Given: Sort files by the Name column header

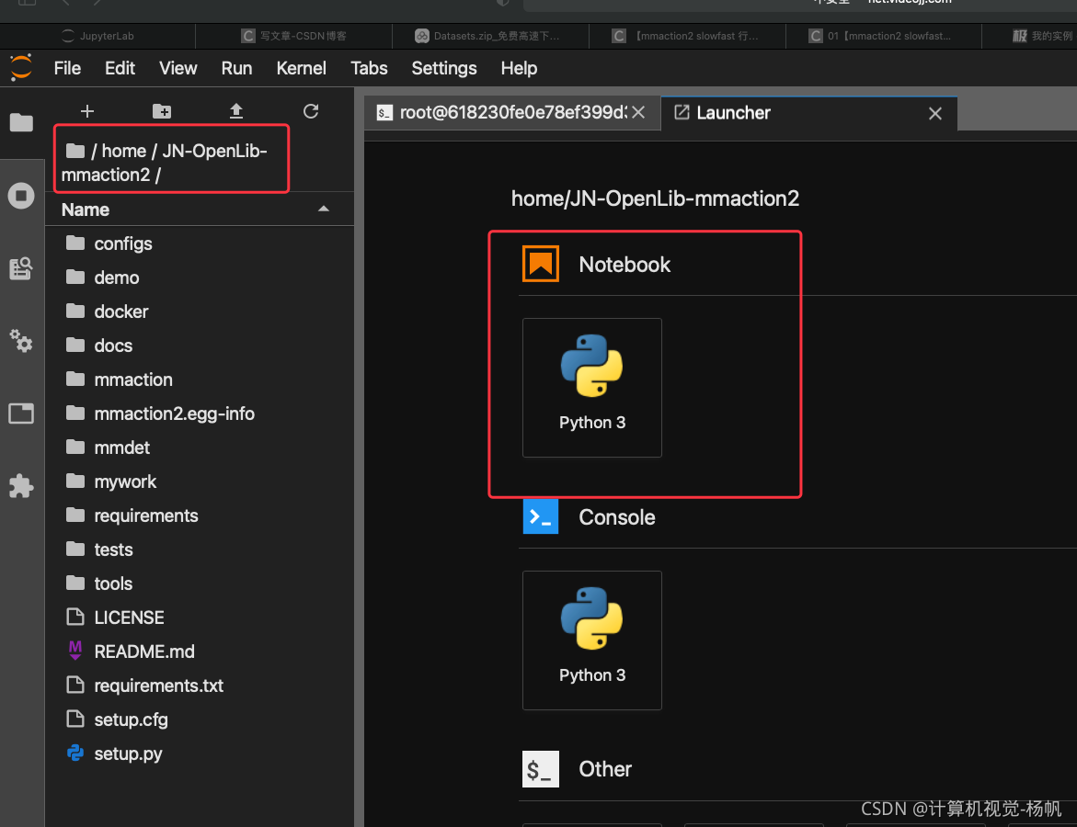Looking at the screenshot, I should 200,210.
